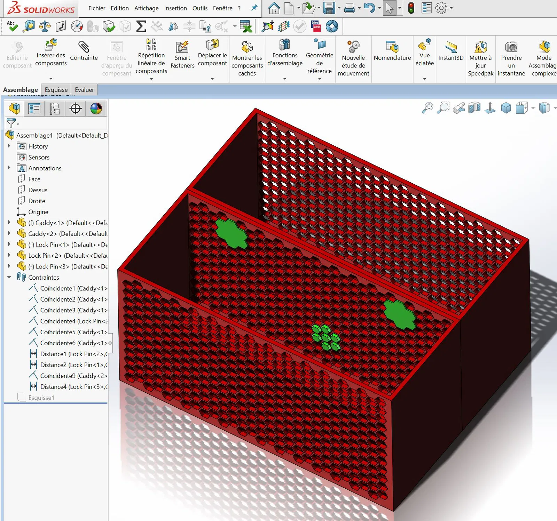Rebuild the model with the traffic light icon
Image resolution: width=557 pixels, height=521 pixels.
[411, 8]
